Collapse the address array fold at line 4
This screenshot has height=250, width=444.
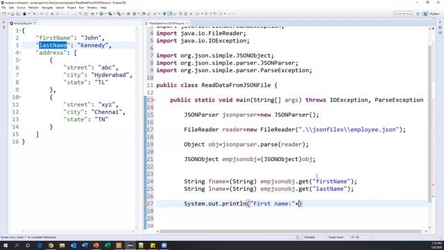pos(20,53)
